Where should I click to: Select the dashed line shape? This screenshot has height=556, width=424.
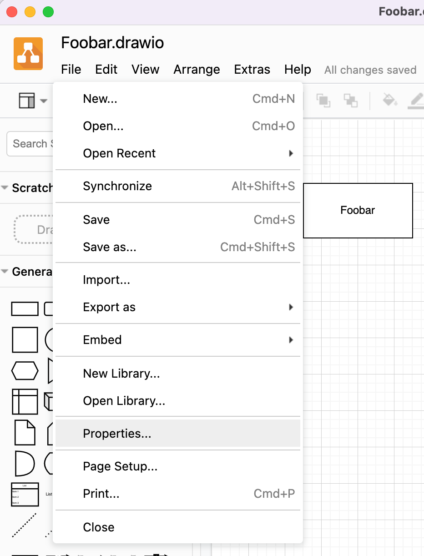pos(25,523)
